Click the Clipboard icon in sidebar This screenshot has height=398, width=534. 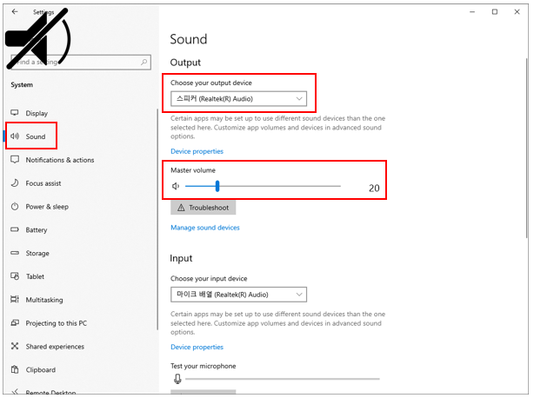15,369
